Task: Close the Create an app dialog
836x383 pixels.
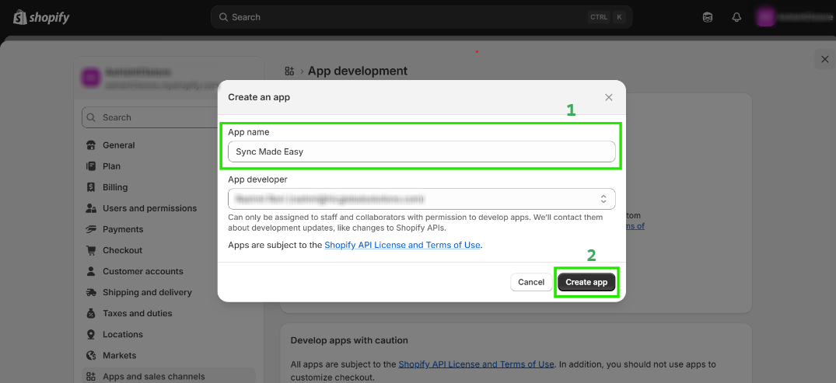Action: pos(609,97)
